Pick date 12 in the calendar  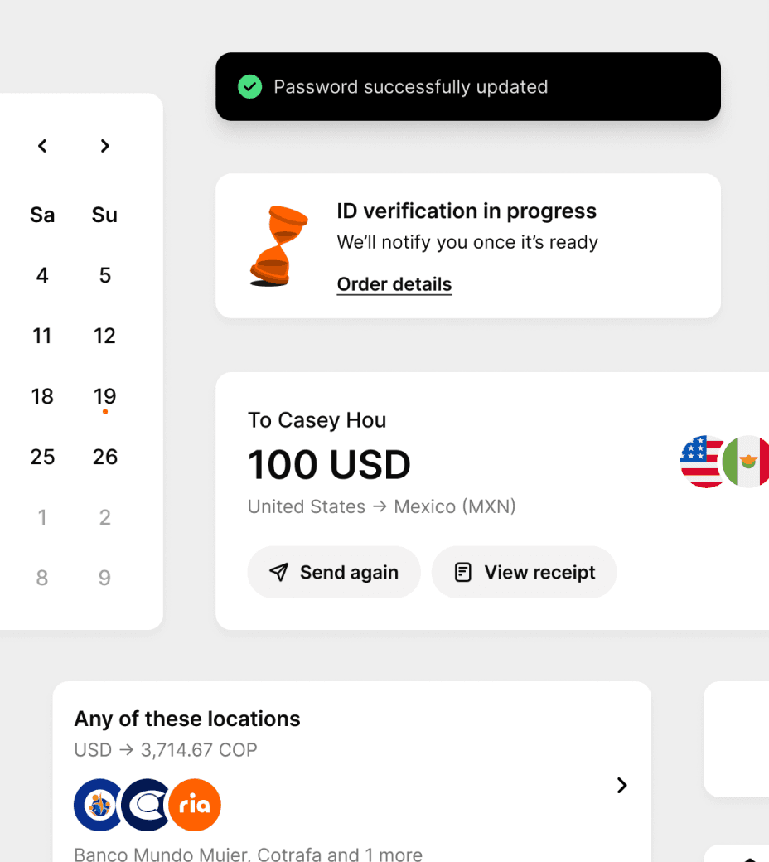(x=104, y=336)
